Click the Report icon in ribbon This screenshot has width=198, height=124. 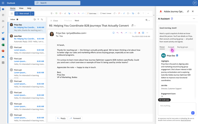pos(60,13)
